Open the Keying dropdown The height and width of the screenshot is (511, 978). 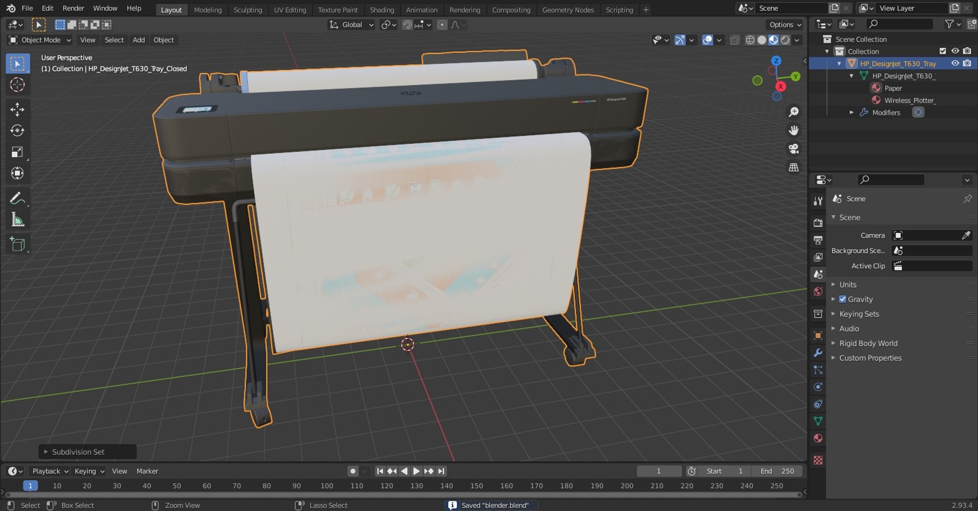89,471
